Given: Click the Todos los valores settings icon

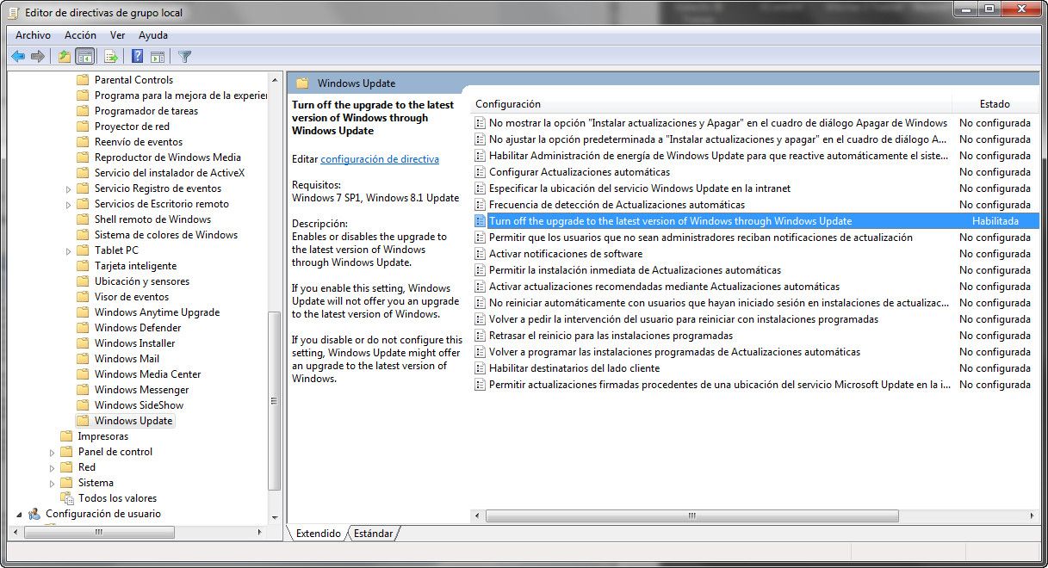Looking at the screenshot, I should [x=67, y=498].
